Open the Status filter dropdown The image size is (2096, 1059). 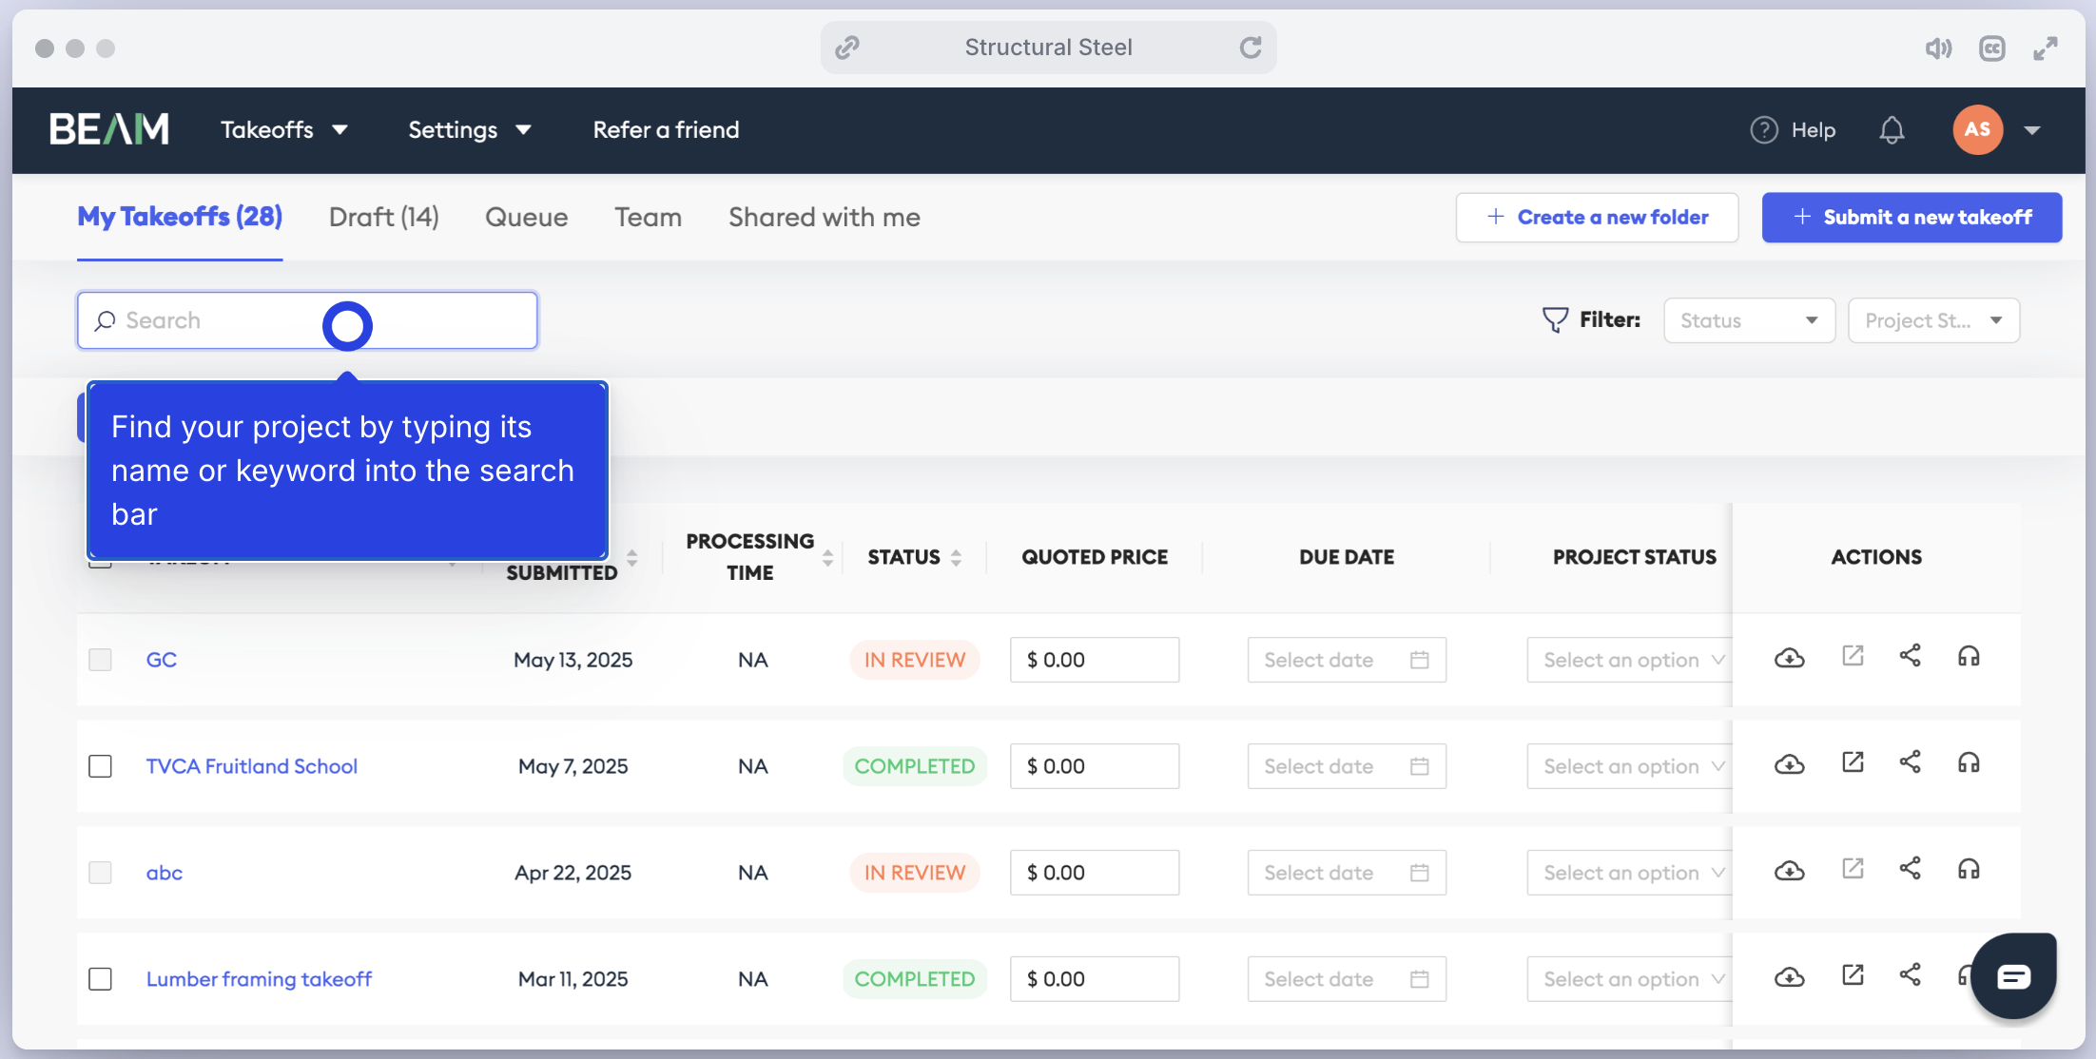point(1749,320)
